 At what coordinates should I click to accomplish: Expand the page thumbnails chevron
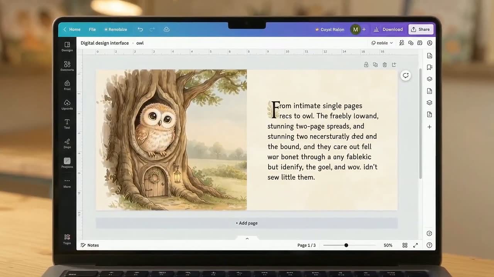tap(247, 239)
